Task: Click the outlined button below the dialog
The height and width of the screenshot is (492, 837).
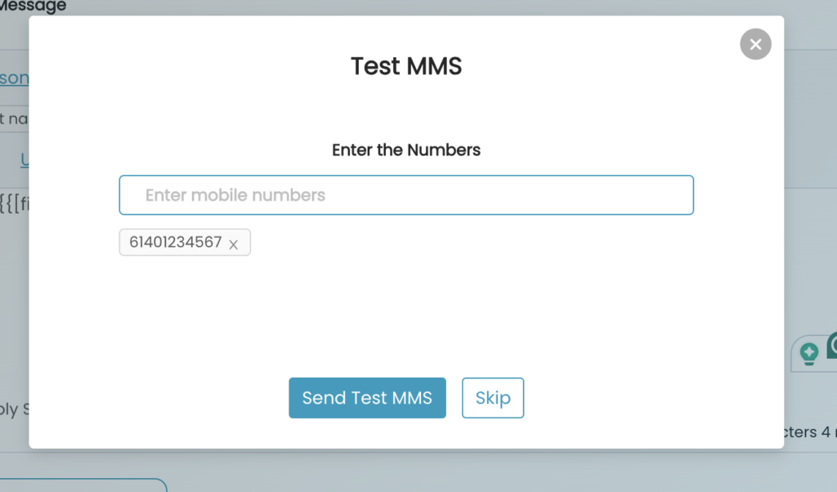Action: [83, 485]
